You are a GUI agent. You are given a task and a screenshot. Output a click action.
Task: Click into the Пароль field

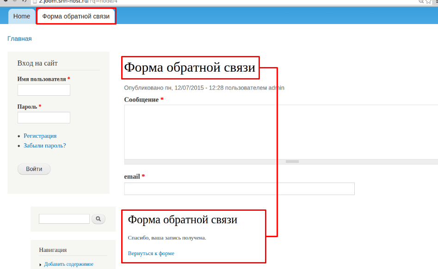tap(43, 117)
